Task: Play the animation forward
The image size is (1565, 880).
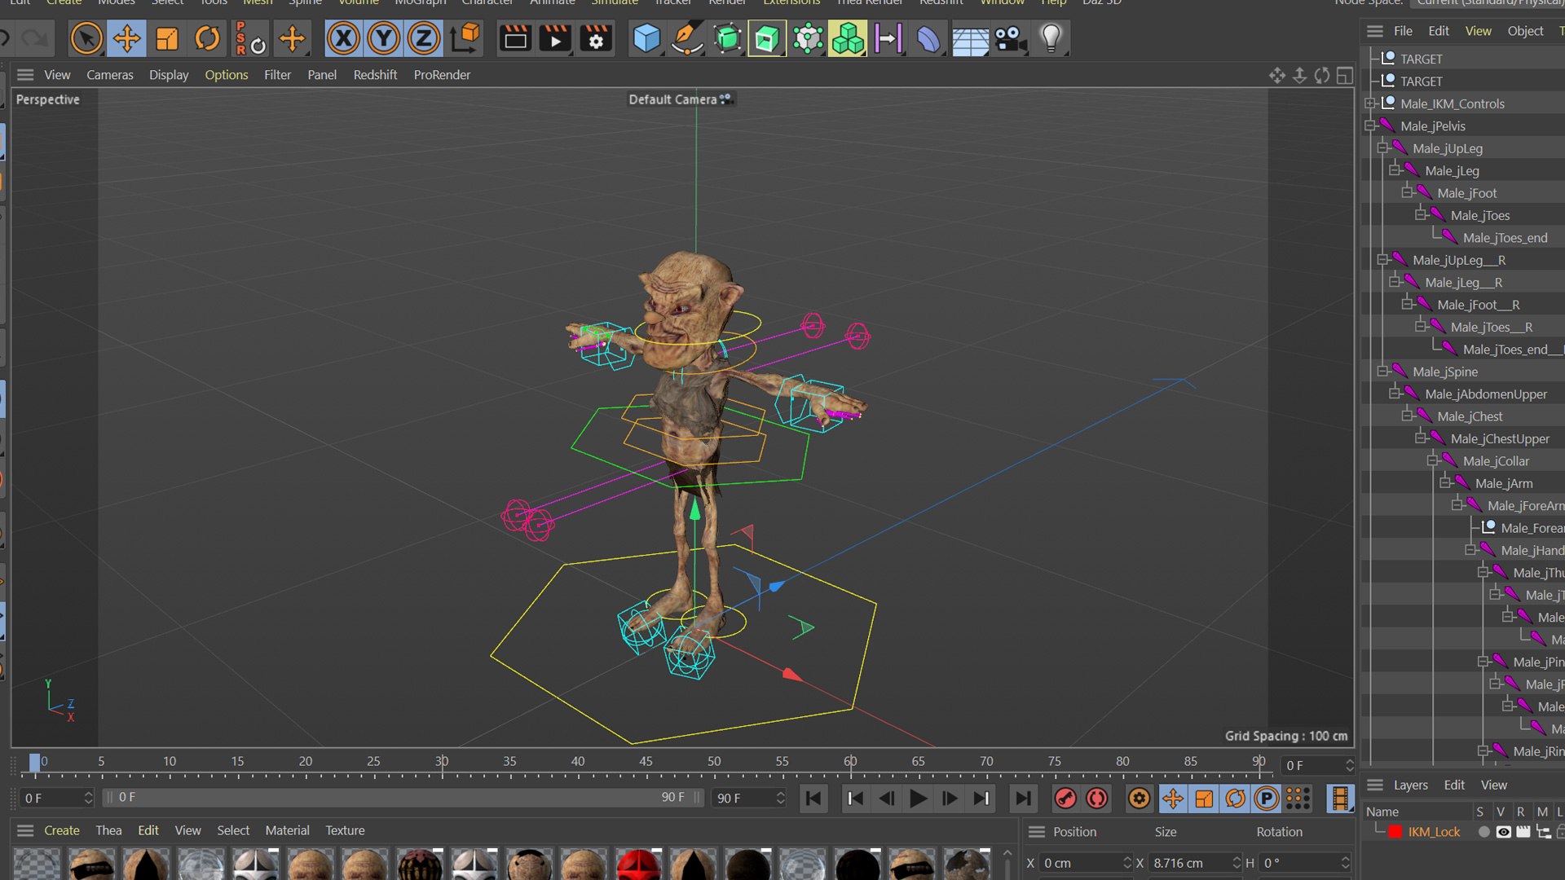Action: pyautogui.click(x=919, y=799)
